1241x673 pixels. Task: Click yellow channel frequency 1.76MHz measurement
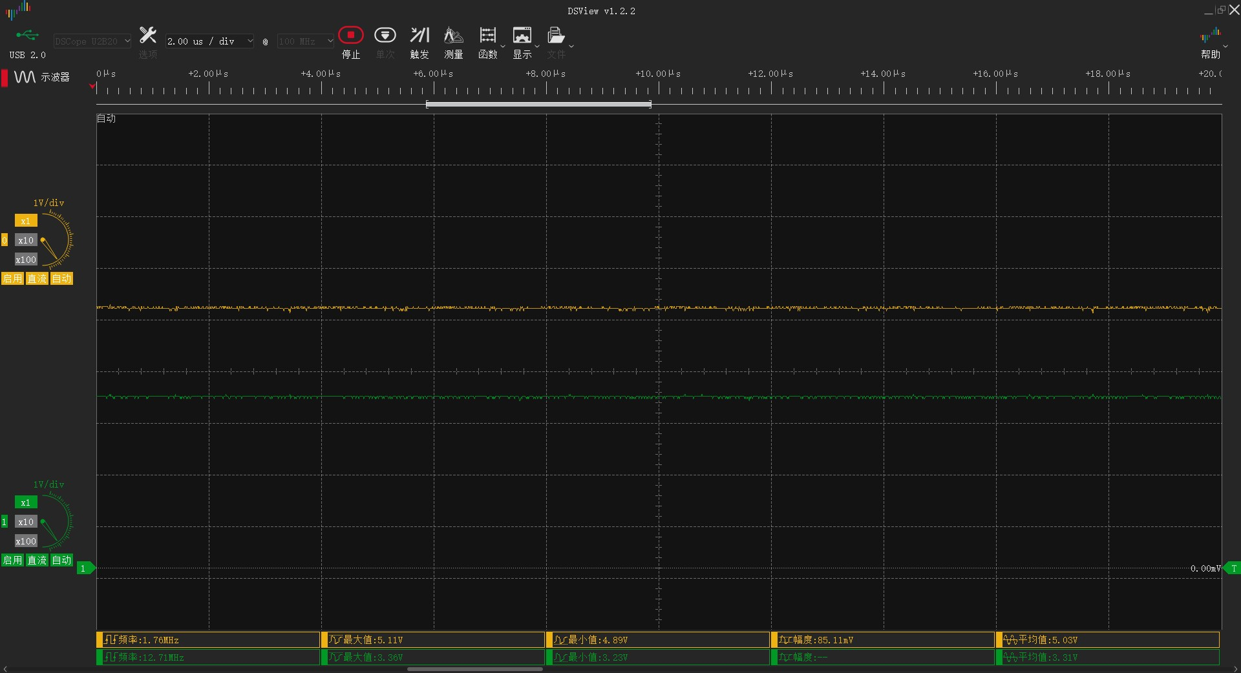(x=208, y=640)
